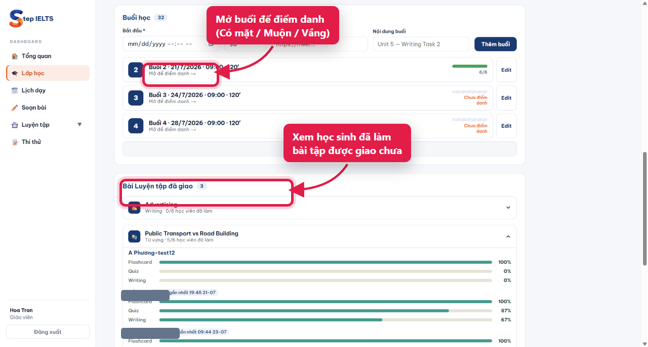Click the Hoa Tran user name
Viewport: 648px width, 347px height.
coord(21,310)
